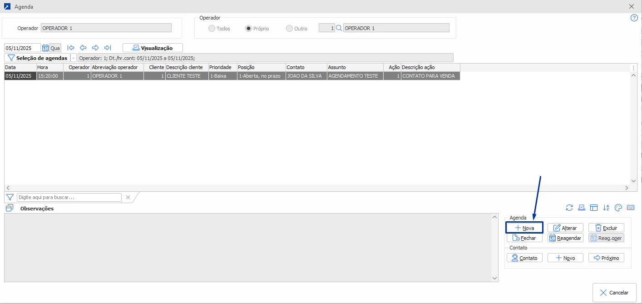Select the 1-Baixa priority cell
Screen dimensions: 642x304
tap(222, 76)
